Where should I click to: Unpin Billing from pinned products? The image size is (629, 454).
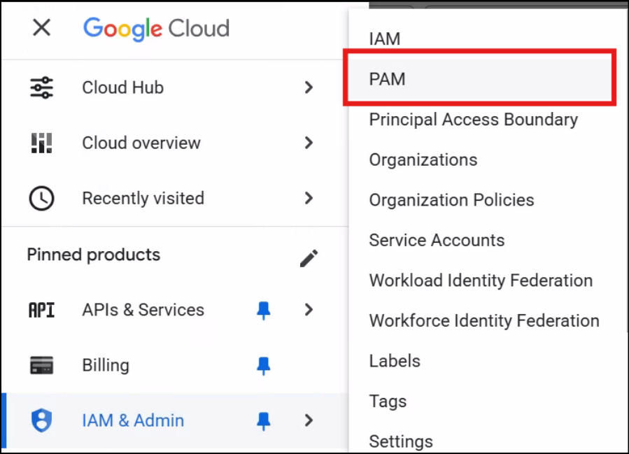click(263, 365)
